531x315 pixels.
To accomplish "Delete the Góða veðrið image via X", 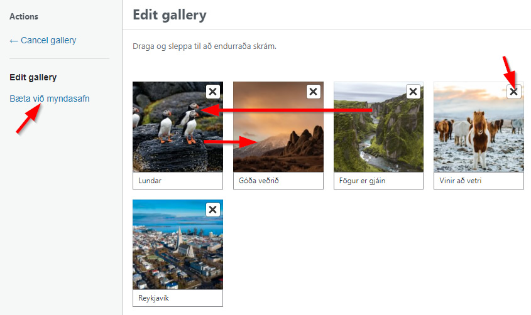I will coord(313,92).
